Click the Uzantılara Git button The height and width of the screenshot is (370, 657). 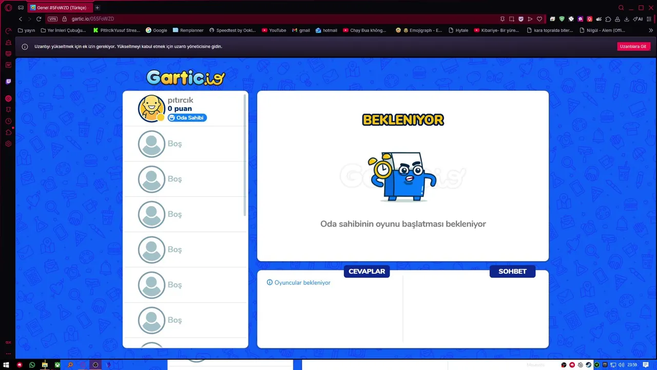tap(633, 46)
